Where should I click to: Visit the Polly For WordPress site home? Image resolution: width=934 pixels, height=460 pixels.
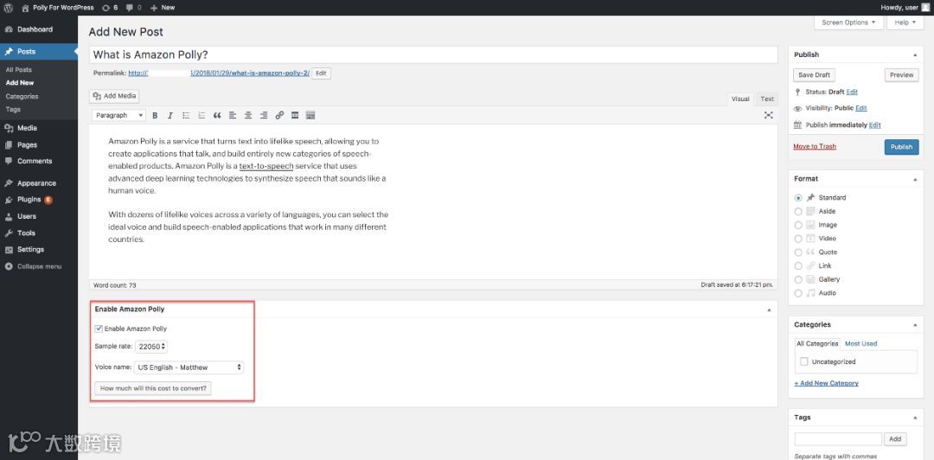58,7
